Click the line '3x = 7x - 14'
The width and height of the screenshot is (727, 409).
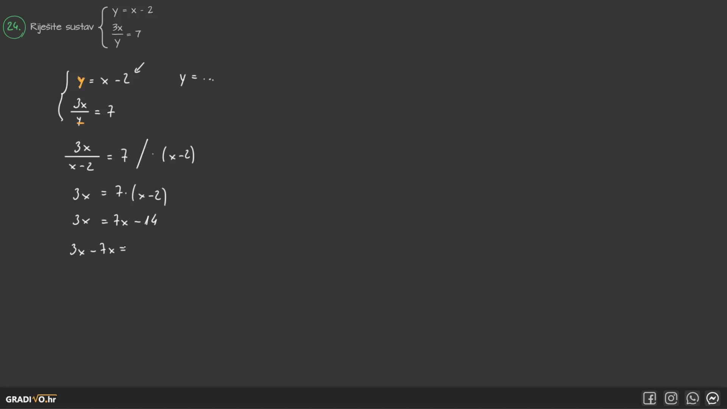coord(115,220)
